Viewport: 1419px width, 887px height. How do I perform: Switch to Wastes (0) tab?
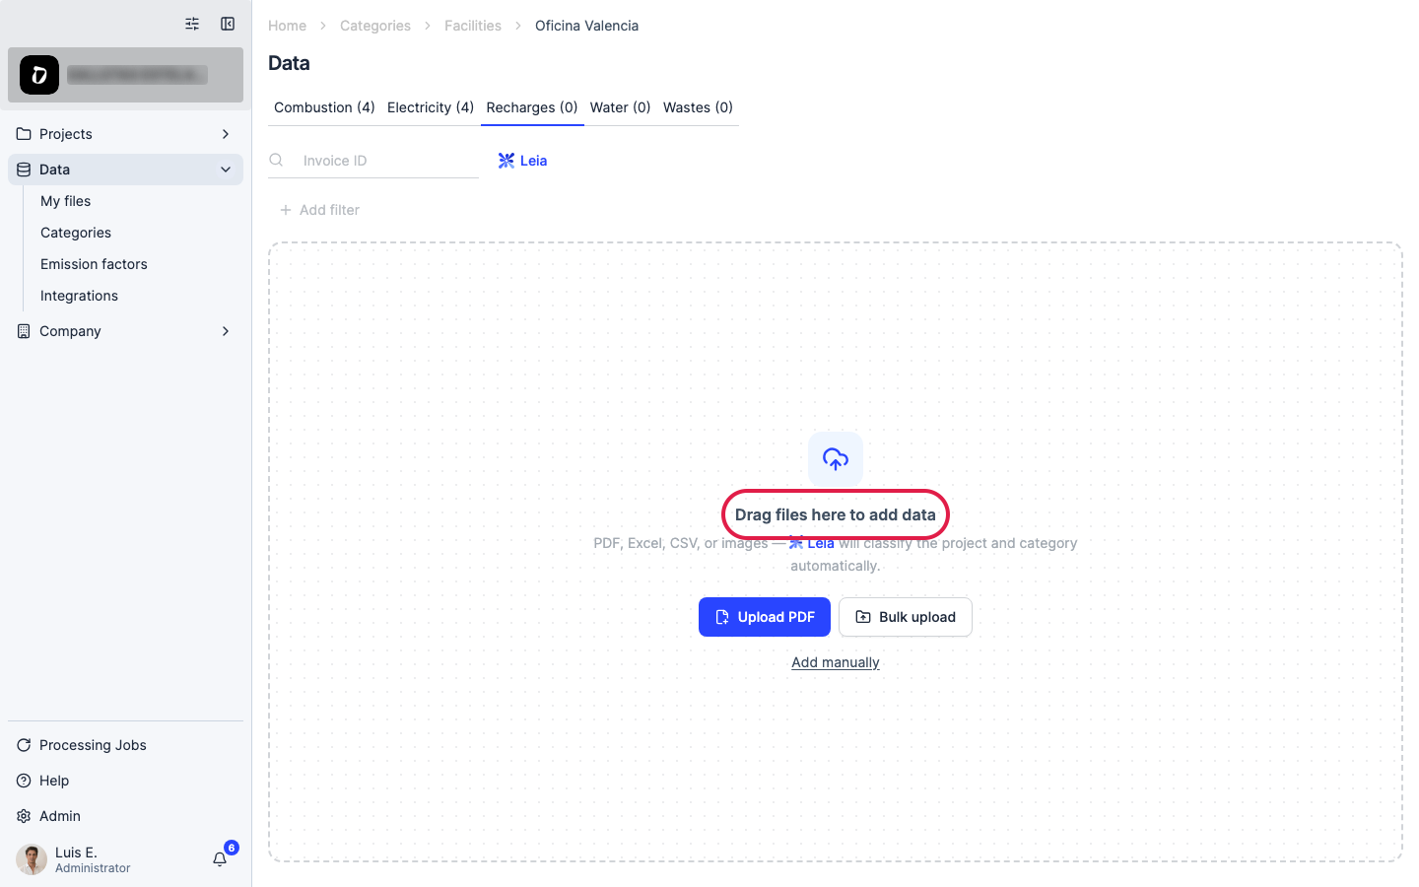click(698, 107)
